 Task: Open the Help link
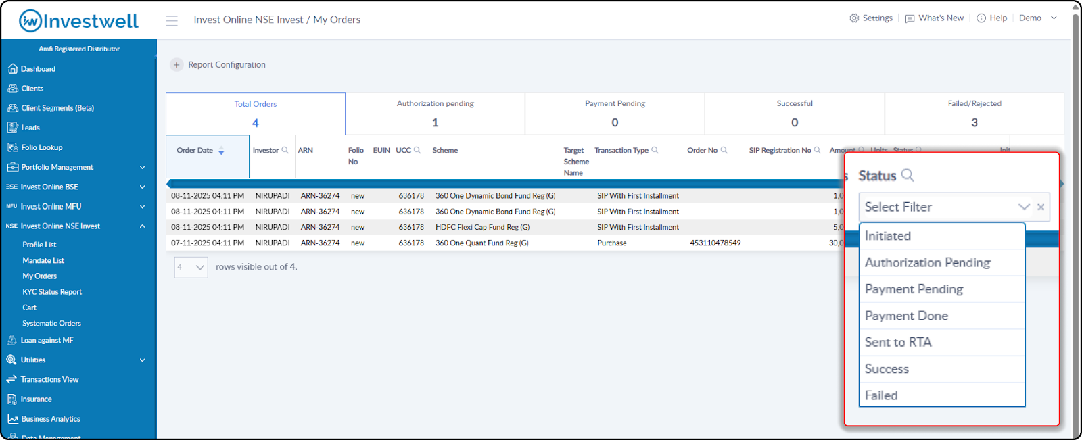pos(992,18)
